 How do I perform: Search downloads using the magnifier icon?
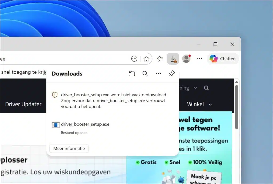[145, 74]
